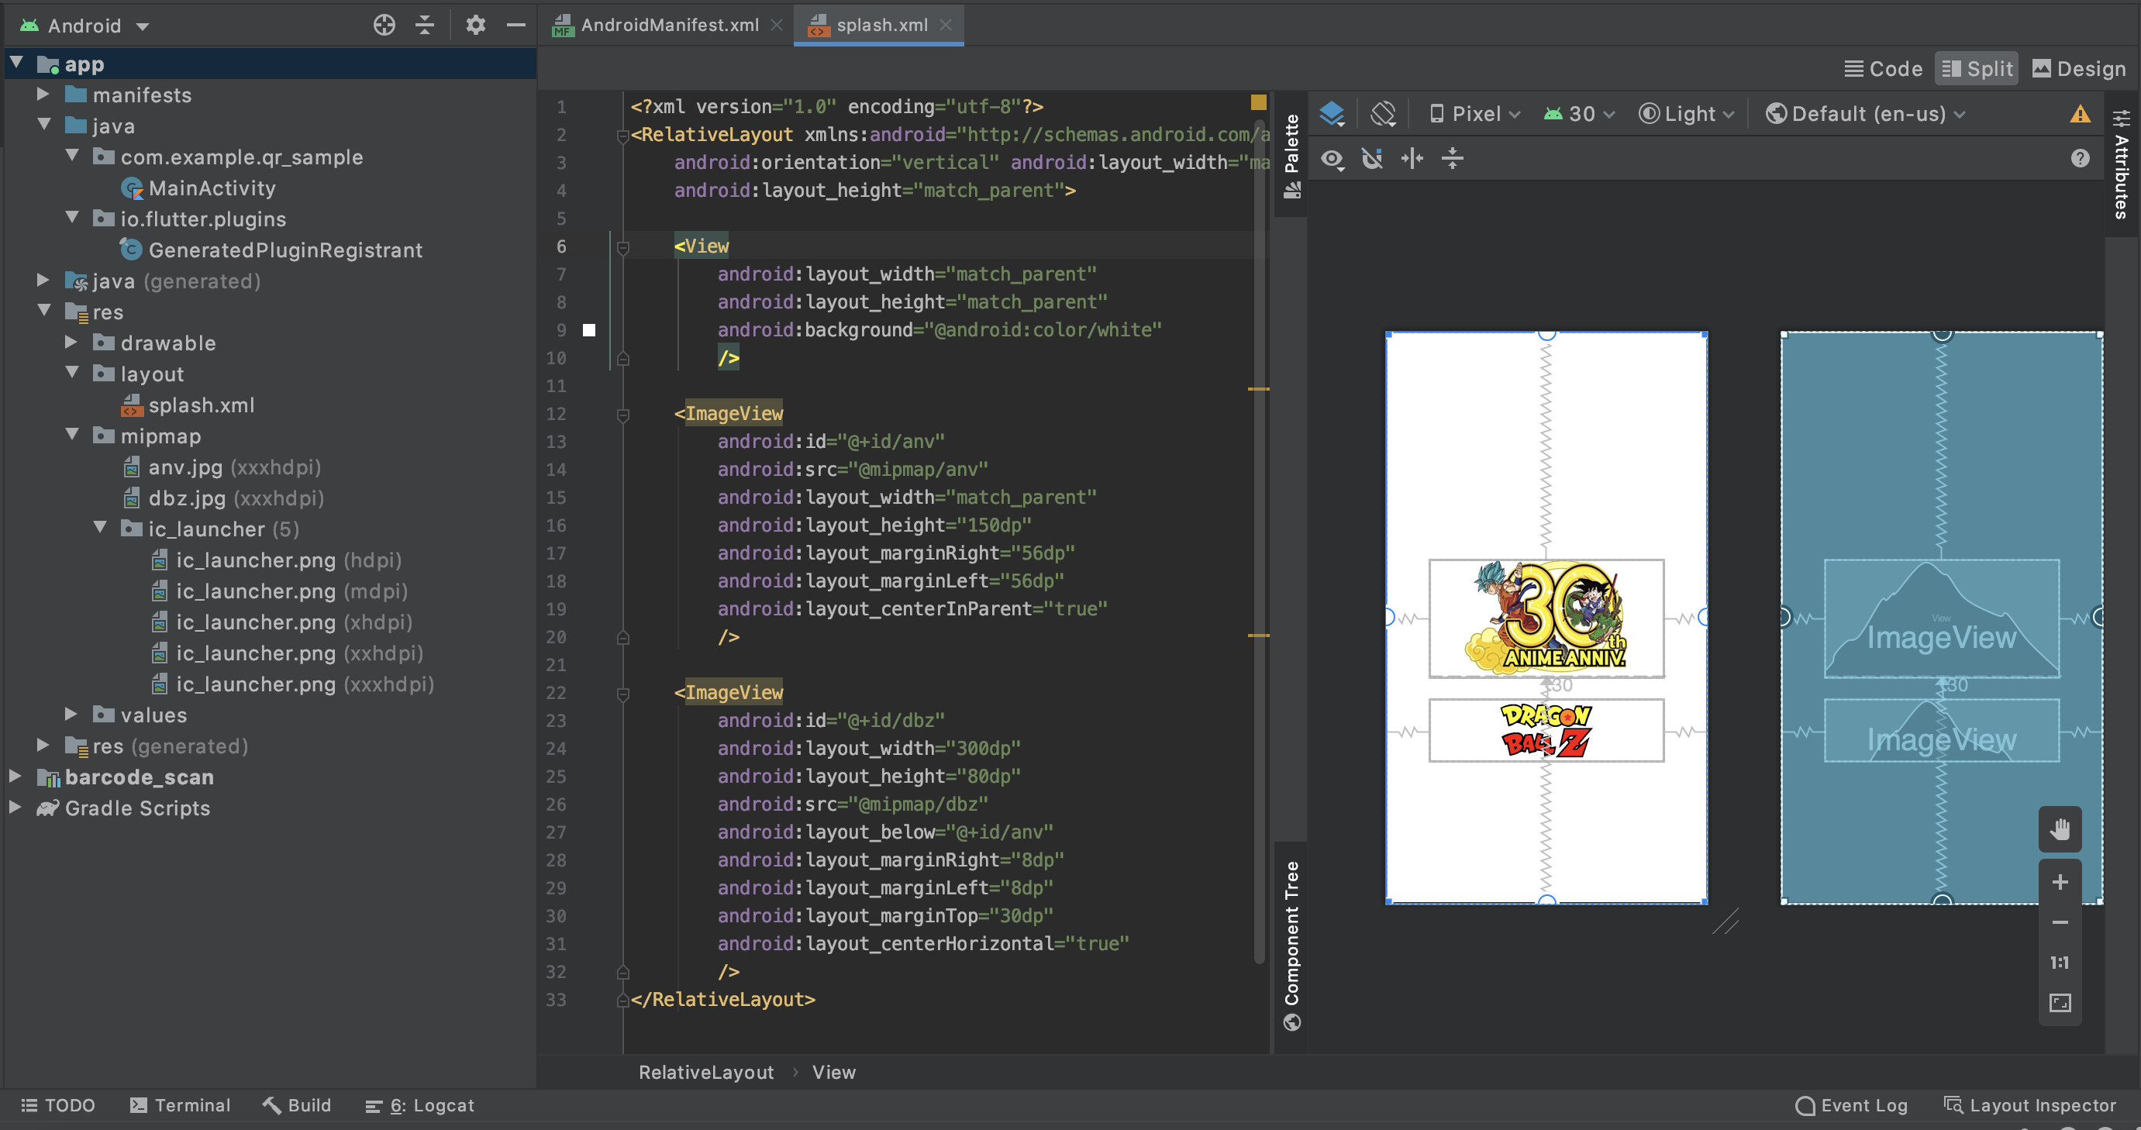The width and height of the screenshot is (2141, 1130).
Task: Toggle the View Options eye icon
Action: click(1332, 158)
